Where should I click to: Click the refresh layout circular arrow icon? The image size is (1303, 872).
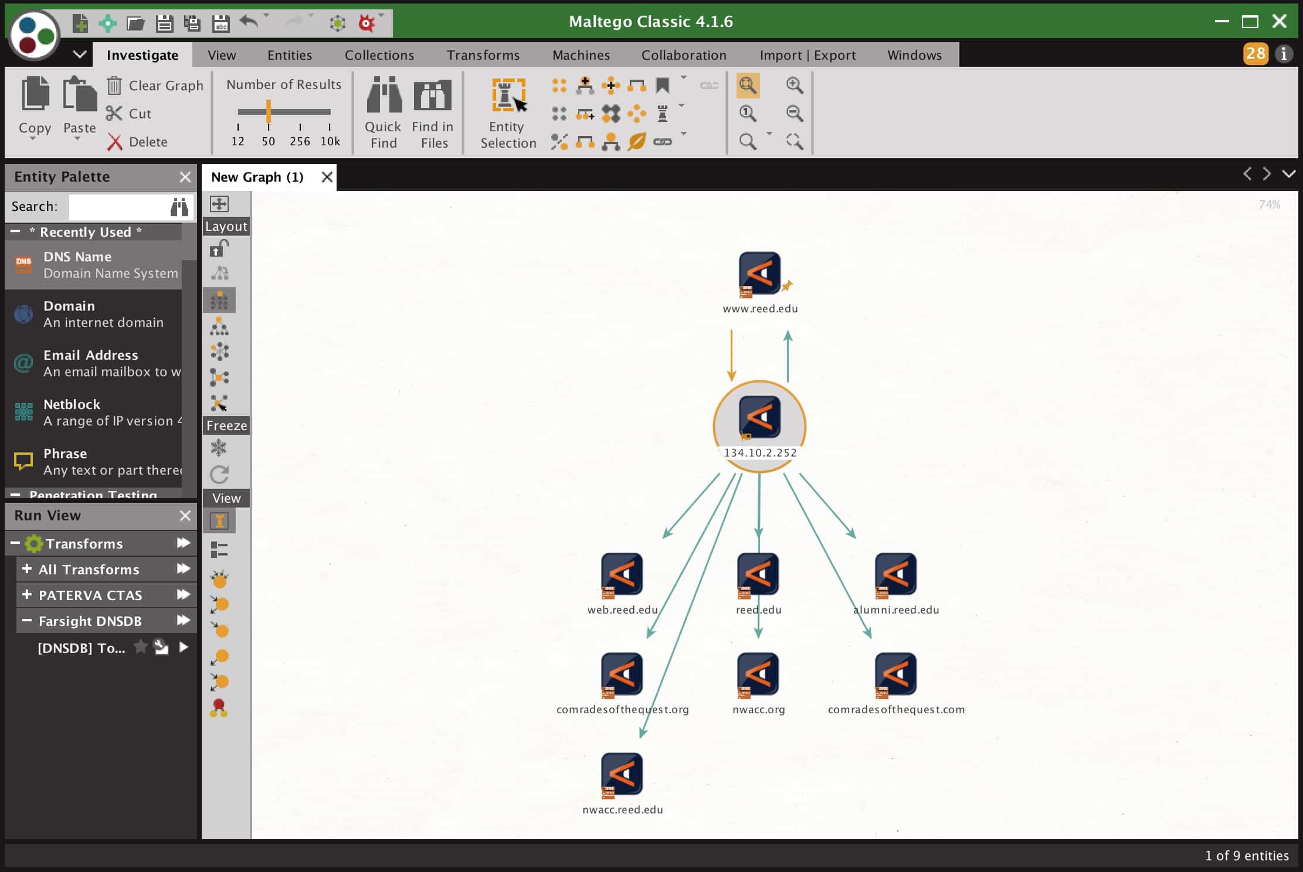tap(219, 474)
